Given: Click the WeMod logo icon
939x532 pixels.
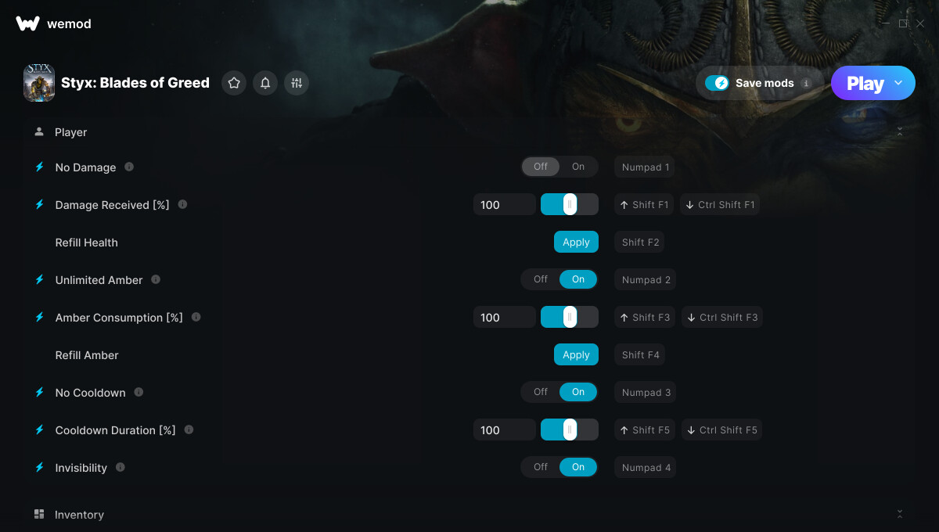Looking at the screenshot, I should click(x=27, y=23).
